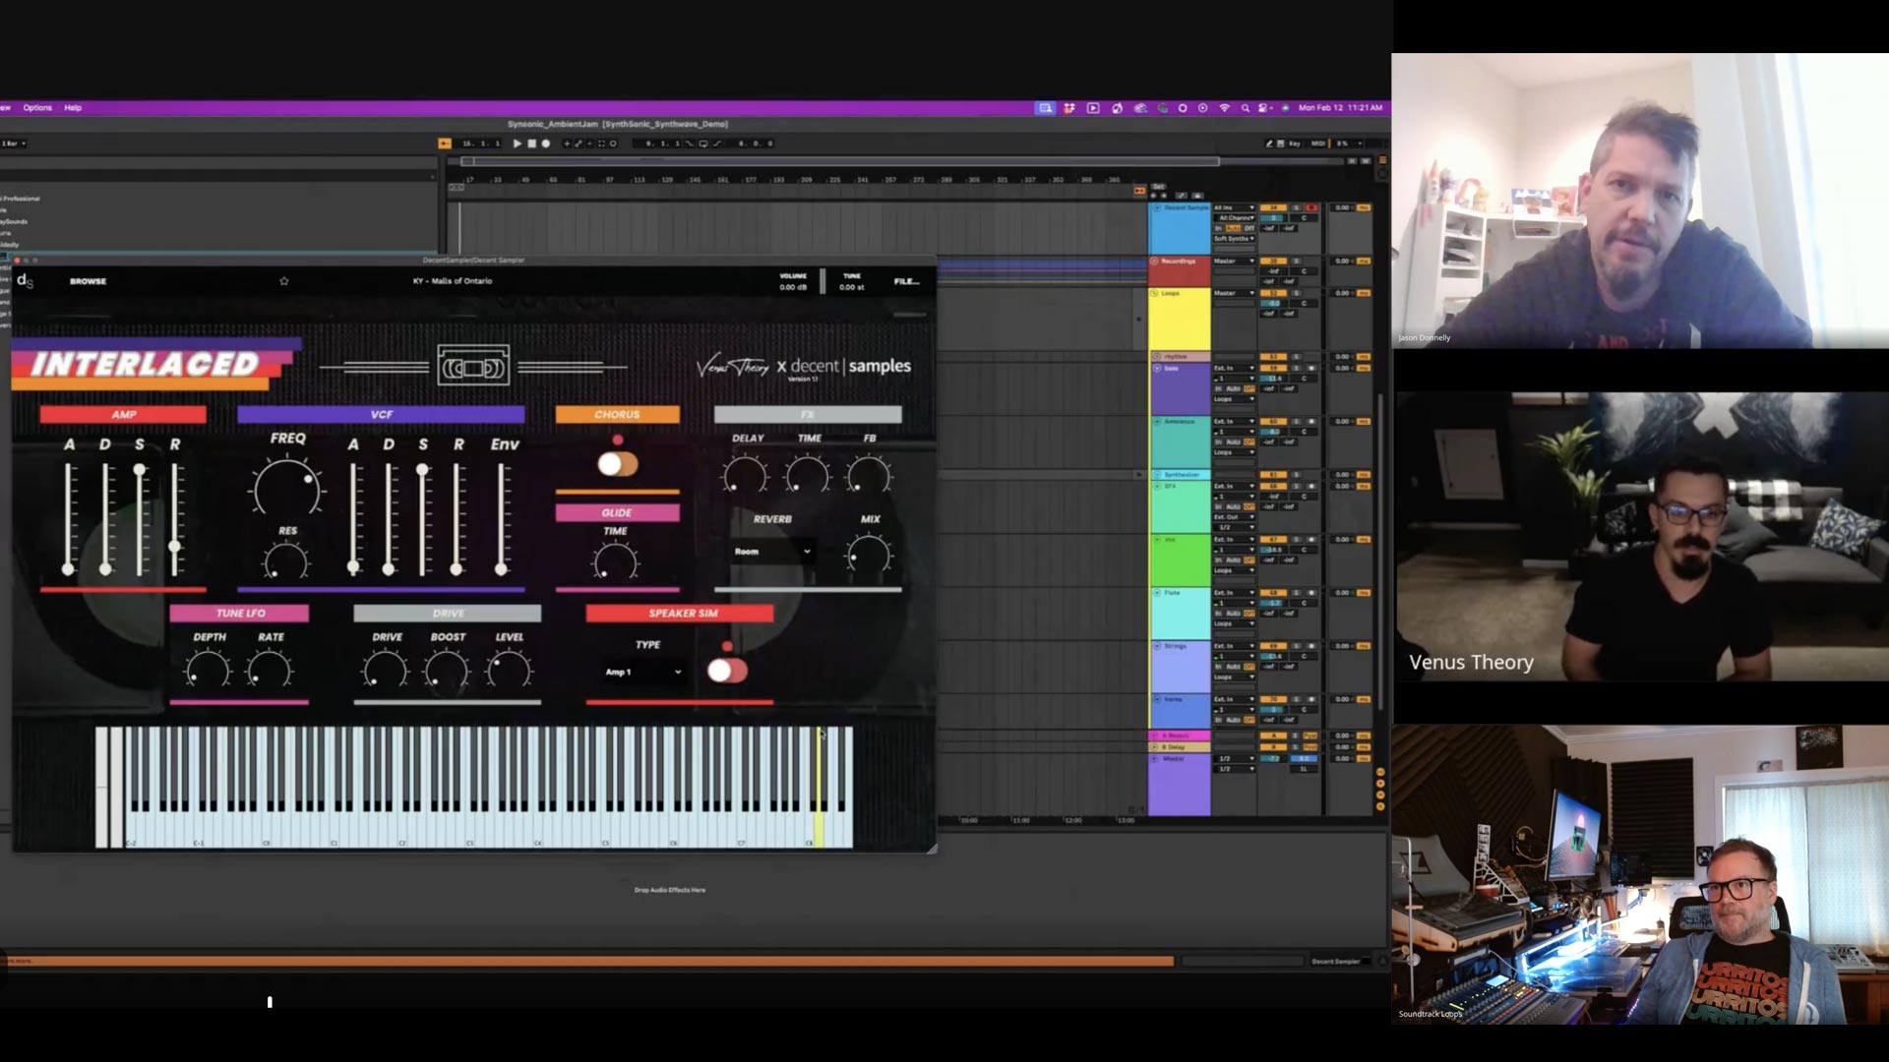The width and height of the screenshot is (1889, 1062).
Task: Click the FILE... button in sampler
Action: pos(906,282)
